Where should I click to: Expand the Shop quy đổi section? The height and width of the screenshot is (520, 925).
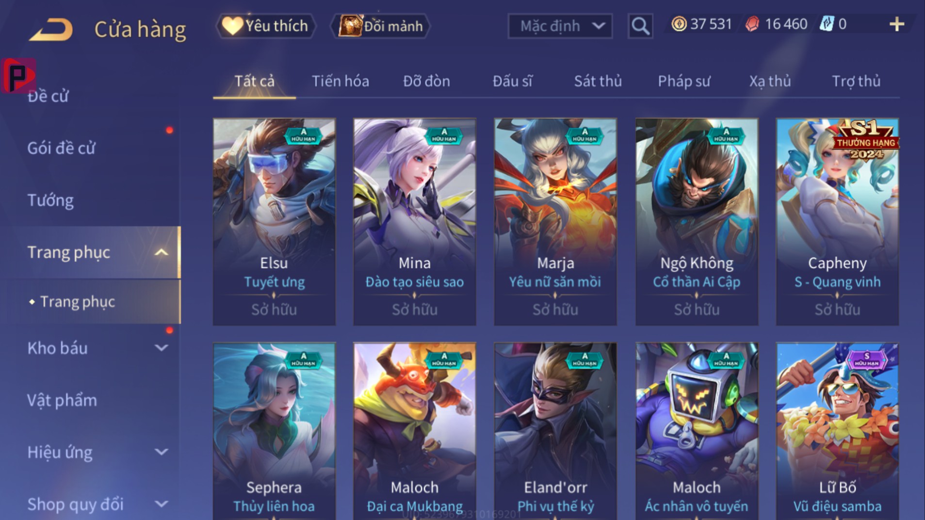(161, 504)
